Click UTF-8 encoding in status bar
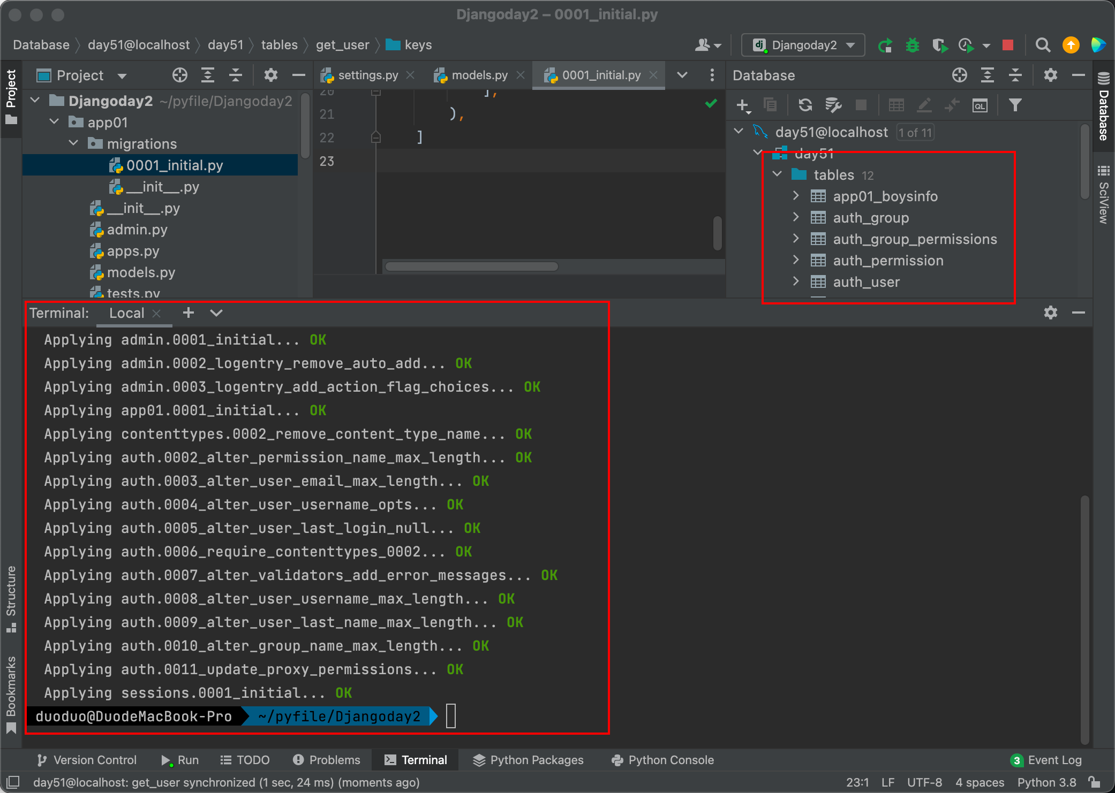Viewport: 1115px width, 793px height. (x=924, y=782)
